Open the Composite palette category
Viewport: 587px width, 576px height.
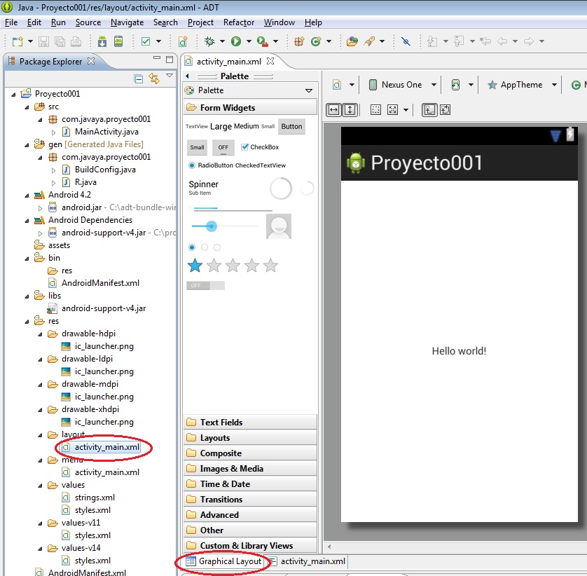(x=250, y=453)
